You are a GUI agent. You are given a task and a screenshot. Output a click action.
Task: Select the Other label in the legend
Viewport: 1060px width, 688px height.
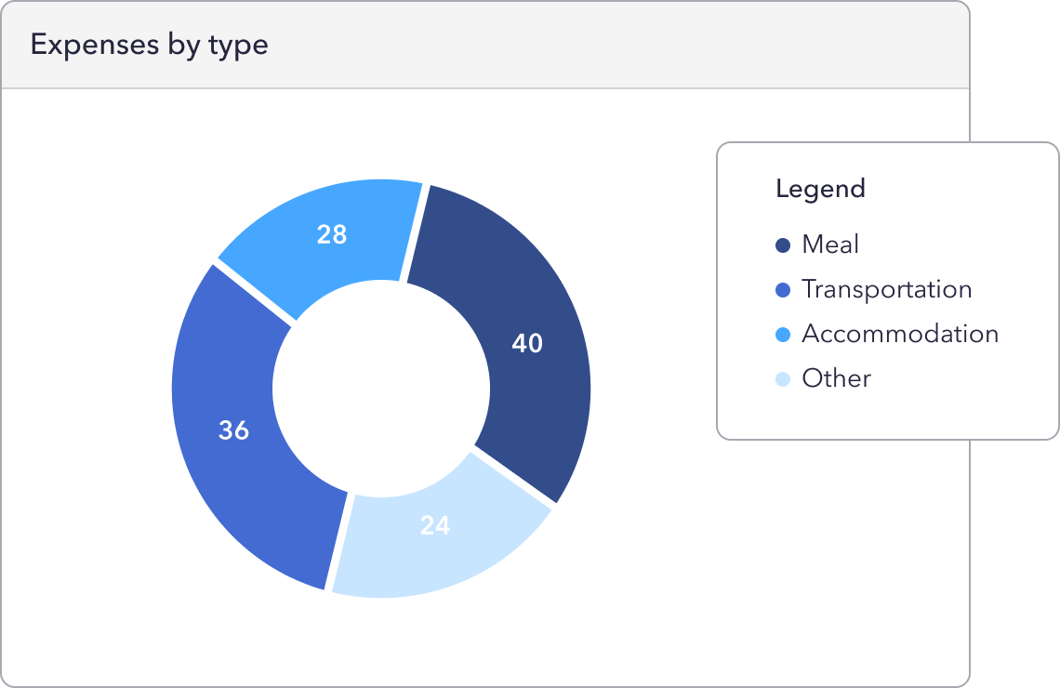(x=836, y=378)
